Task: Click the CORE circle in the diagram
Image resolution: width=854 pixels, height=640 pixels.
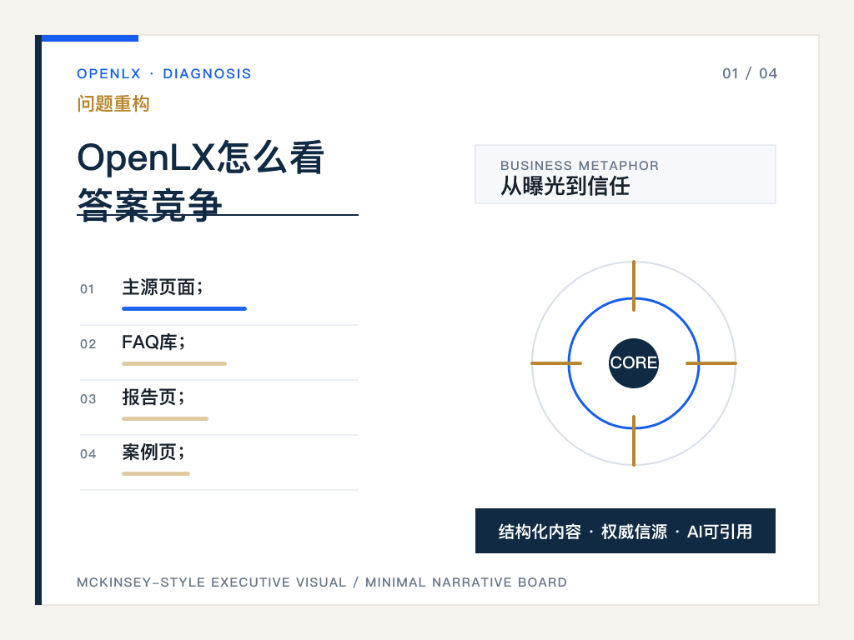Action: tap(634, 363)
